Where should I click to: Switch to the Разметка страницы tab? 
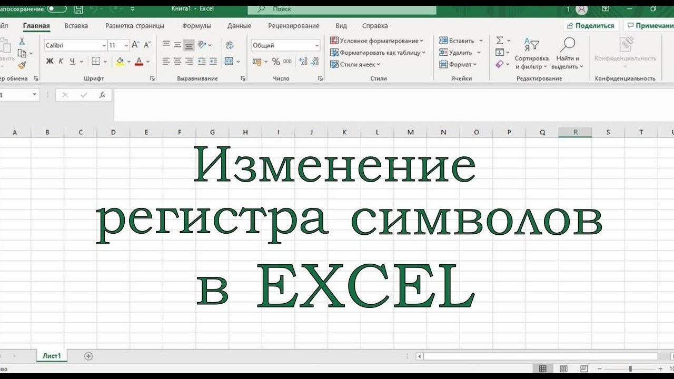[135, 26]
